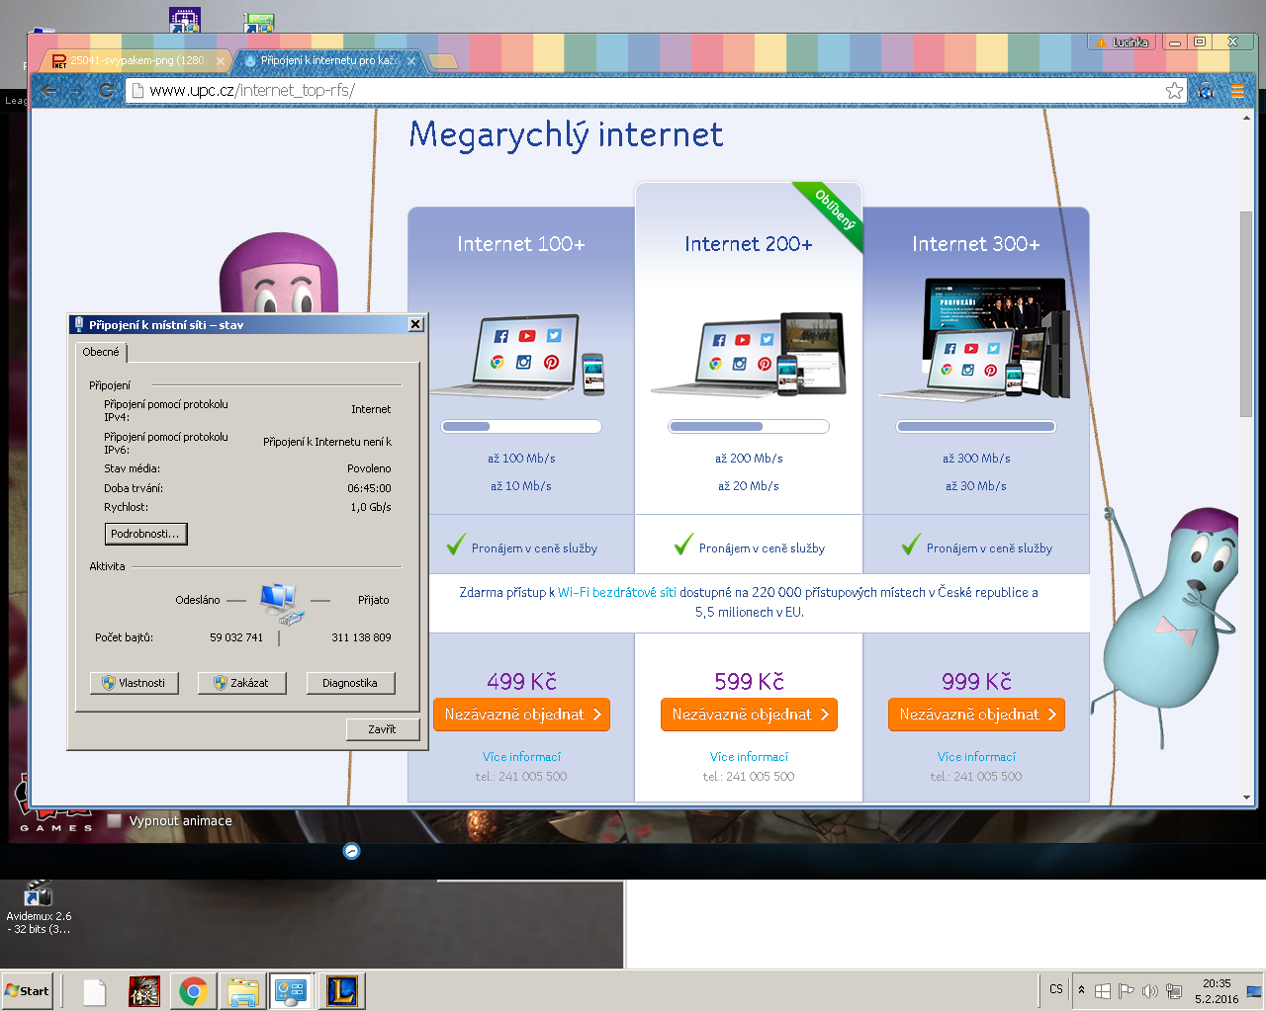This screenshot has height=1012, width=1266.
Task: Click the vertical scrollbar thumb of the page
Action: coord(1246,314)
